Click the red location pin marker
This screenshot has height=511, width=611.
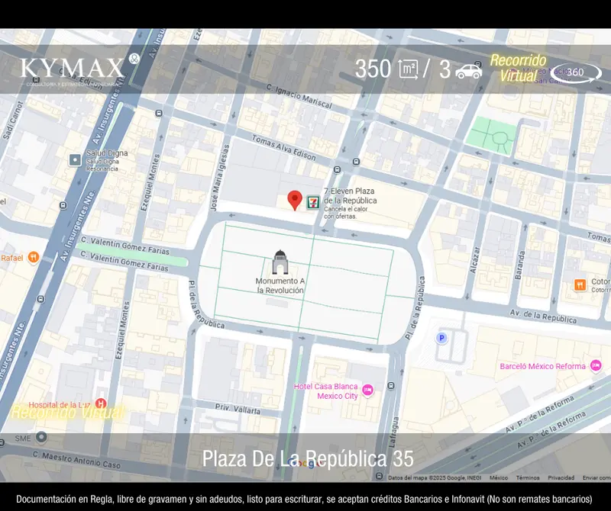(x=295, y=201)
